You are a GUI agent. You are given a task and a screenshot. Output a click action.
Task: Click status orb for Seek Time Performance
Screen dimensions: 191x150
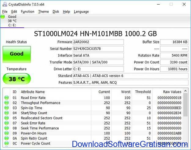click(x=7, y=128)
